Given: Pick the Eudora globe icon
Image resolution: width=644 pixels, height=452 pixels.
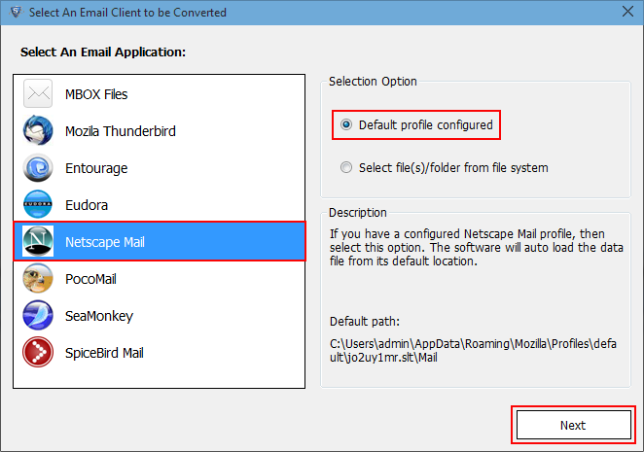Looking at the screenshot, I should click(x=38, y=204).
